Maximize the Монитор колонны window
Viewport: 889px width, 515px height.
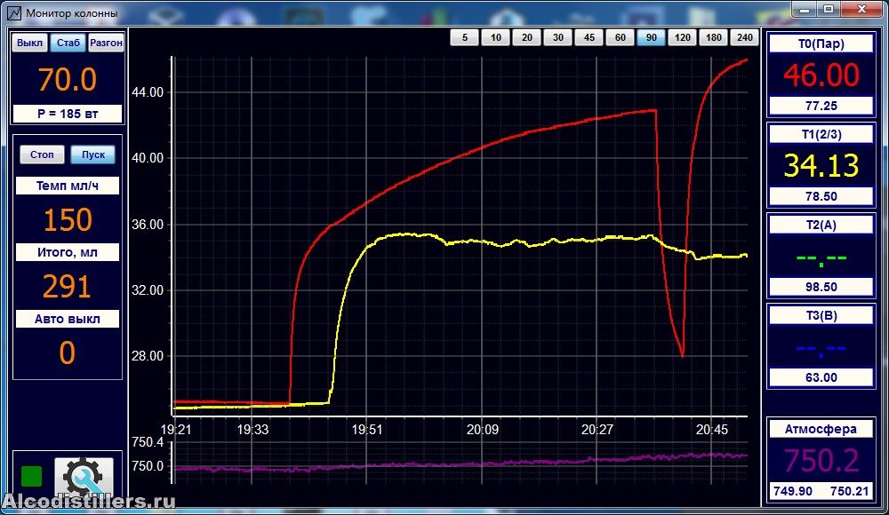[x=829, y=9]
